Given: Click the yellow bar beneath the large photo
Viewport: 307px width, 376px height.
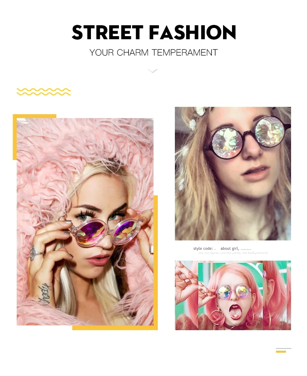Looking at the screenshot, I should click(x=115, y=328).
